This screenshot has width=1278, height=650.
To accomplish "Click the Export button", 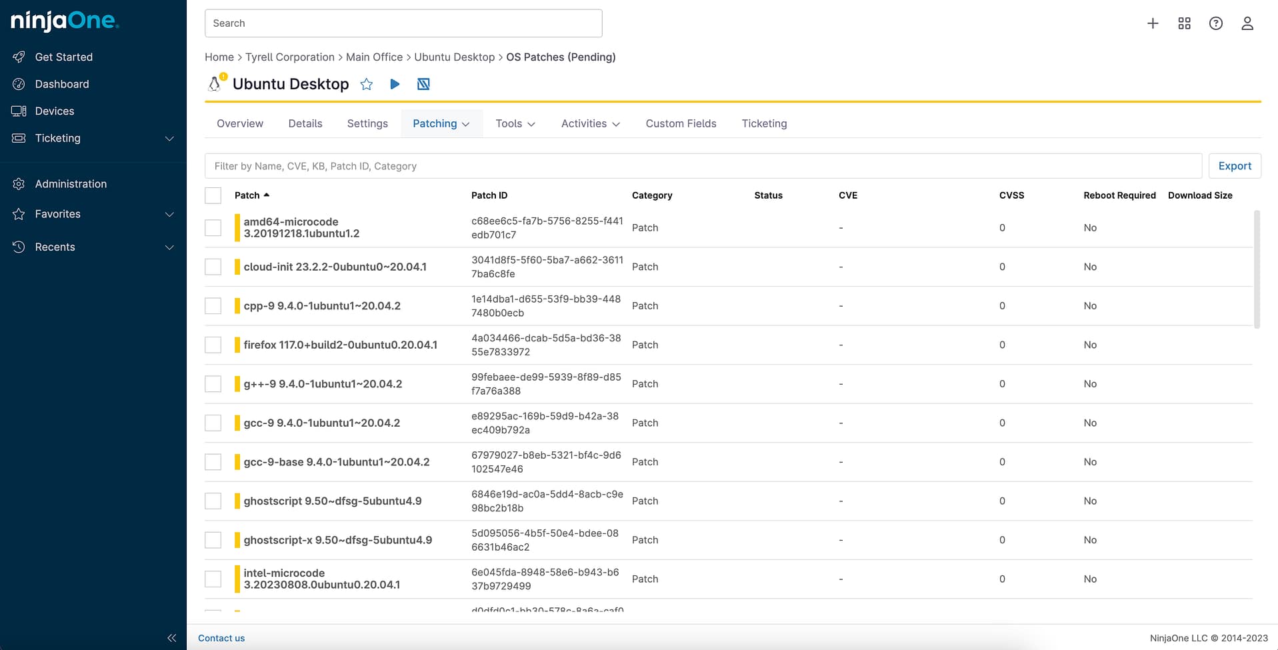I will (x=1235, y=165).
